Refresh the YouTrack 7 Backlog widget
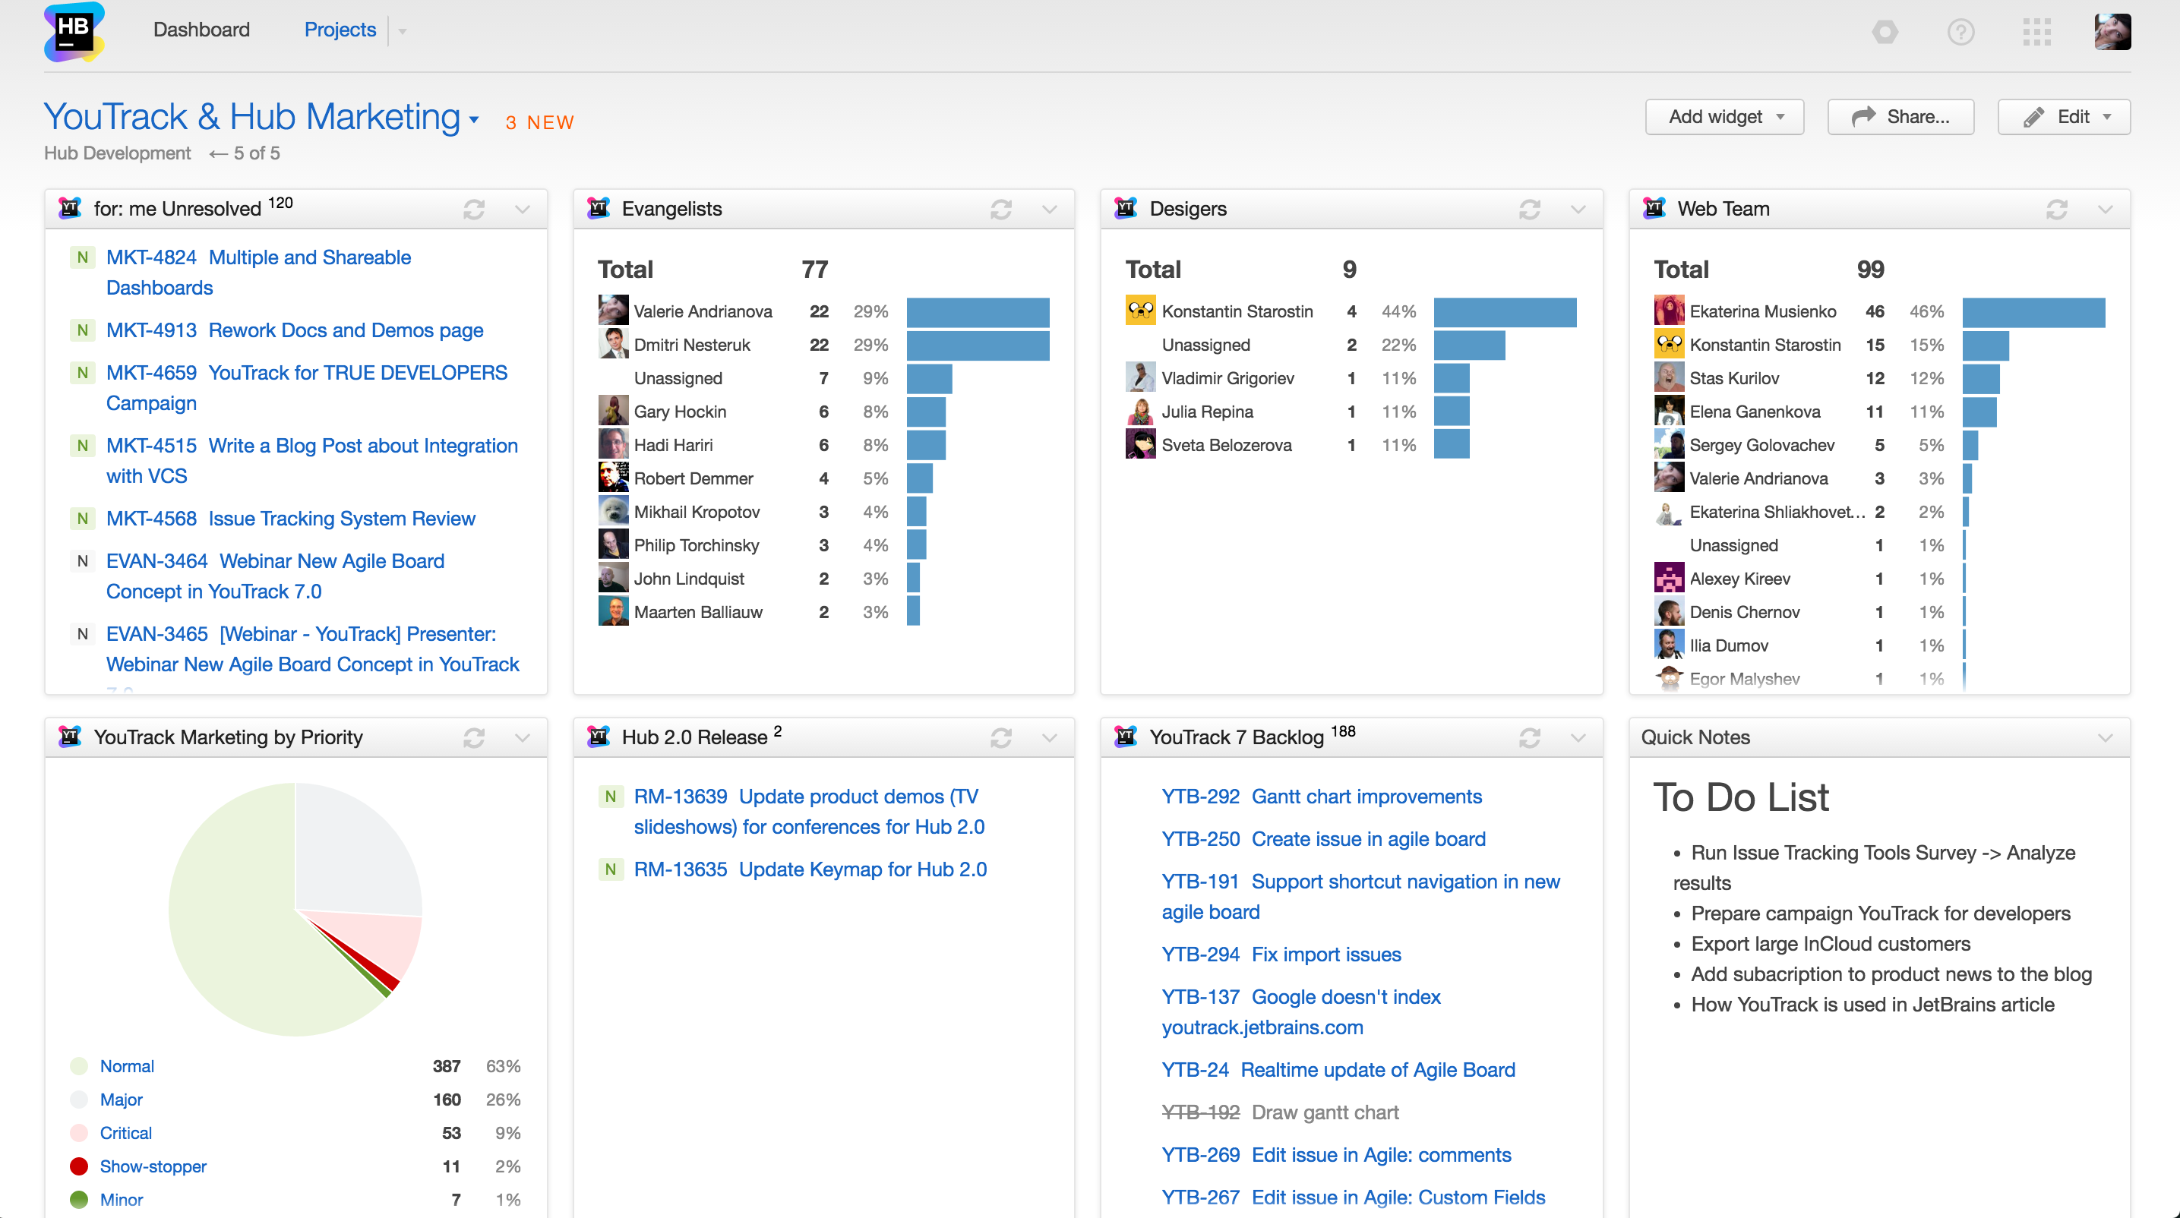The image size is (2180, 1218). (1529, 737)
